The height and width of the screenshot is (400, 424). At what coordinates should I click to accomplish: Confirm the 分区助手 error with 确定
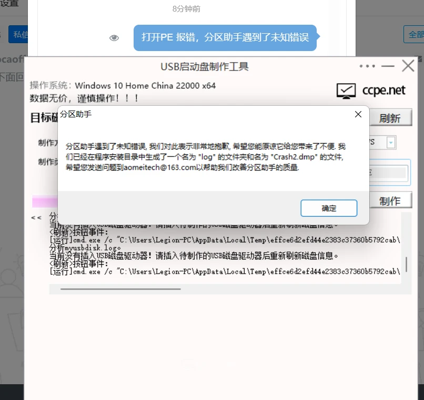(329, 208)
